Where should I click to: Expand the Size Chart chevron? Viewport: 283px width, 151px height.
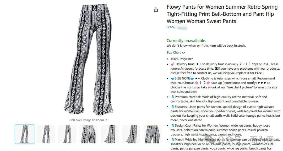pyautogui.click(x=183, y=53)
